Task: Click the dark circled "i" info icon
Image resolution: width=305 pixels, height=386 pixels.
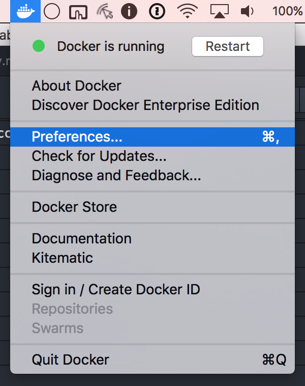Action: pos(129,11)
